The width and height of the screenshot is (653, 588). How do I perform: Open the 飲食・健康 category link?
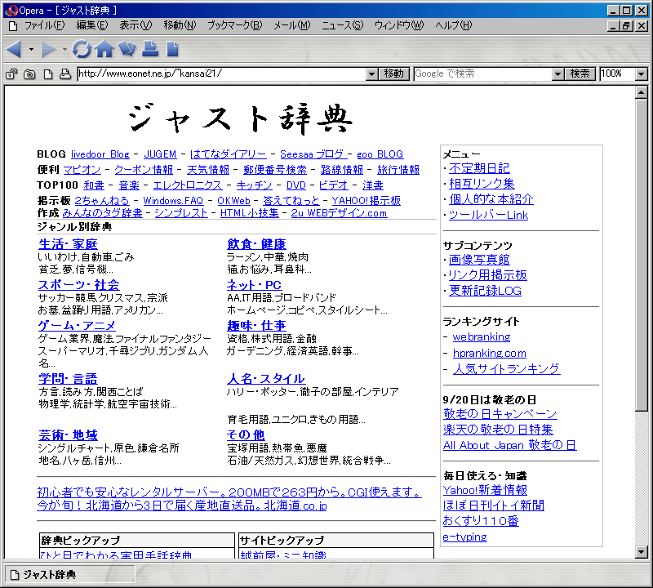click(256, 244)
